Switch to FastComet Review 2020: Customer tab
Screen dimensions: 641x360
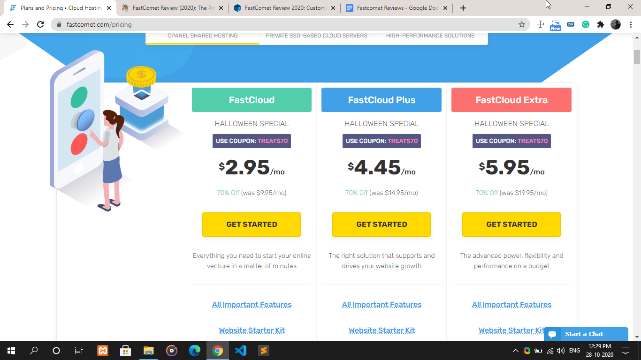click(x=284, y=8)
